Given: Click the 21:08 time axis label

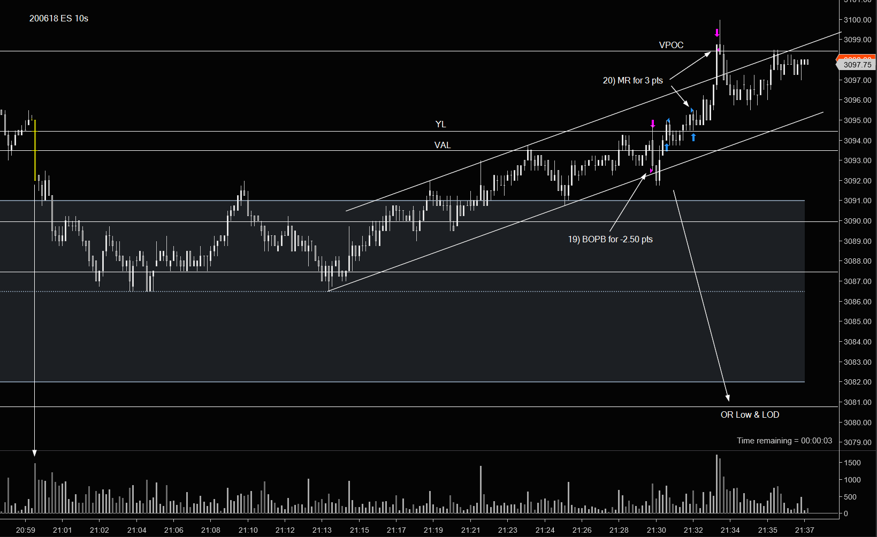Looking at the screenshot, I should click(211, 530).
